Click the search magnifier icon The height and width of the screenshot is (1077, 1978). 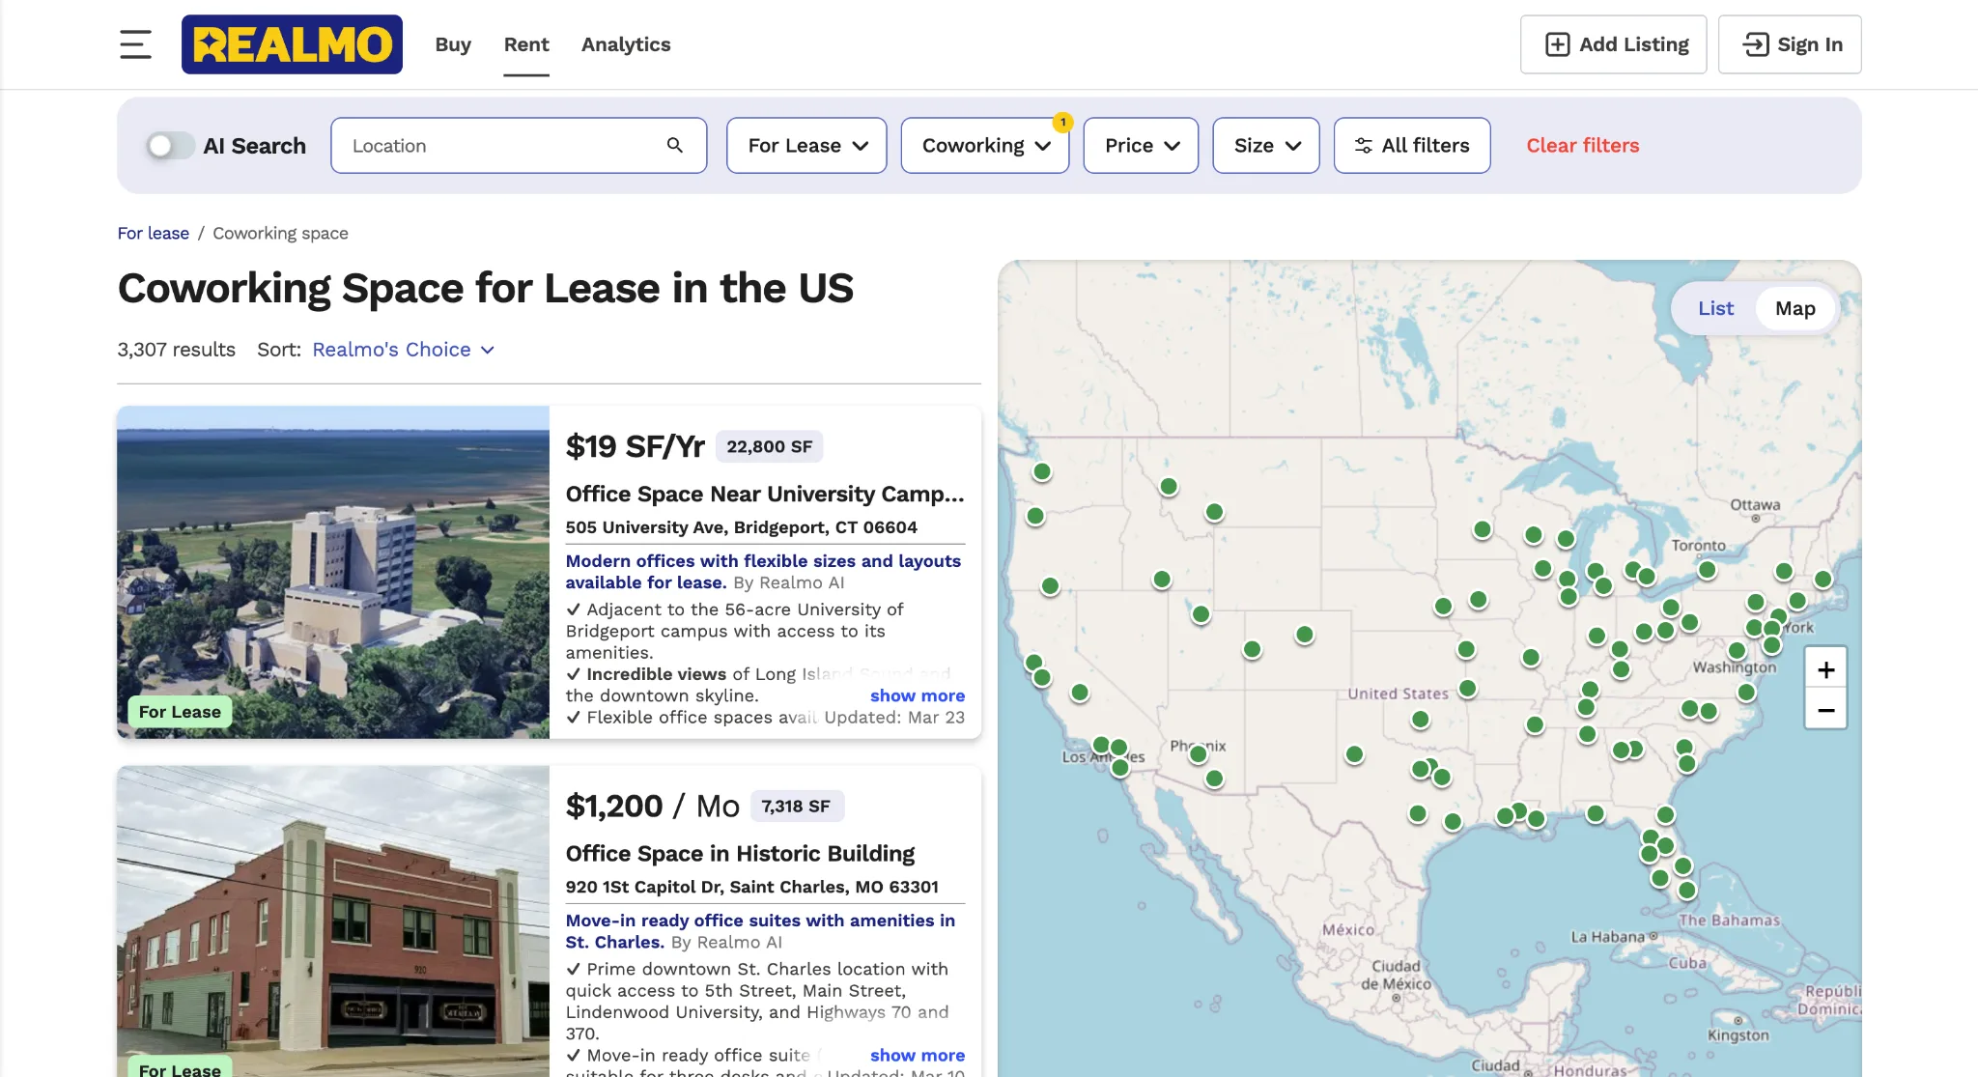click(675, 145)
